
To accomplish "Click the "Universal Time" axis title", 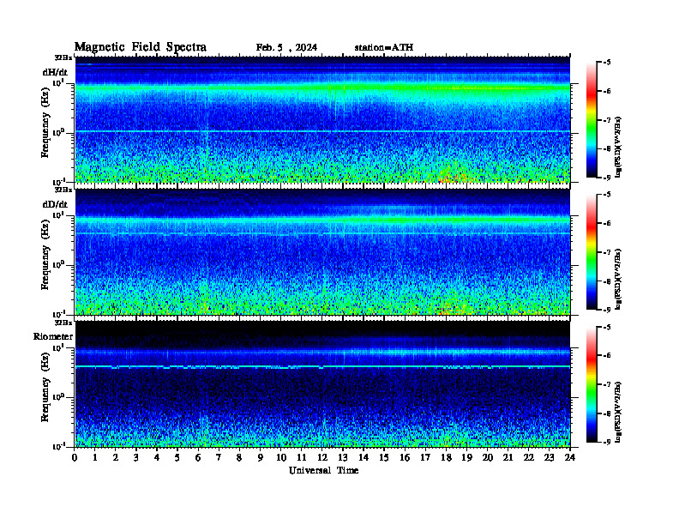I will coord(323,470).
